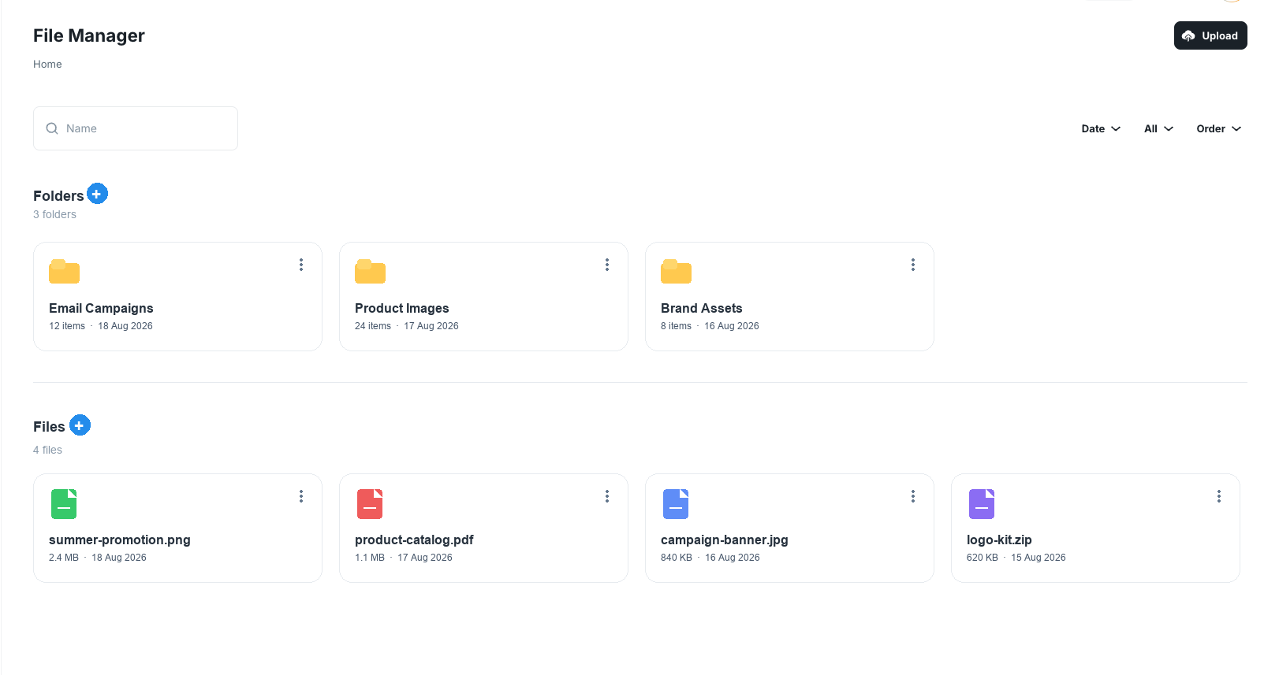Click the '3 folders' count text
The width and height of the screenshot is (1279, 675).
54,214
